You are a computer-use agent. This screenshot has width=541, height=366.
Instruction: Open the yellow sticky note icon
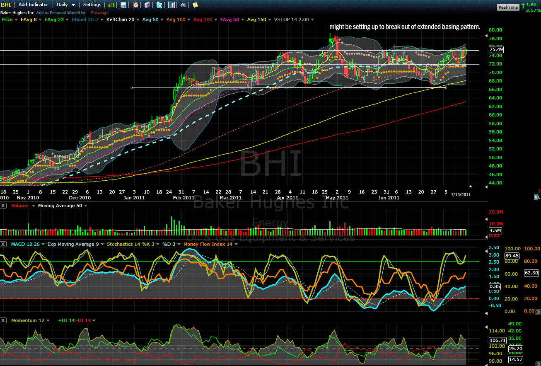pos(195,5)
